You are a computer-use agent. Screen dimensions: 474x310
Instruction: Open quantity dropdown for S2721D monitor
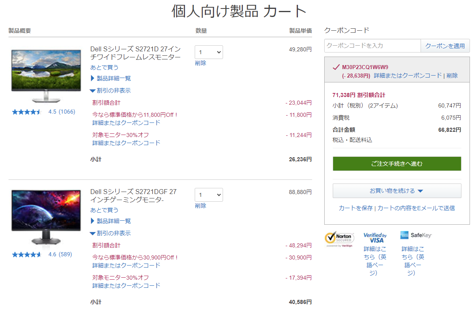(208, 52)
